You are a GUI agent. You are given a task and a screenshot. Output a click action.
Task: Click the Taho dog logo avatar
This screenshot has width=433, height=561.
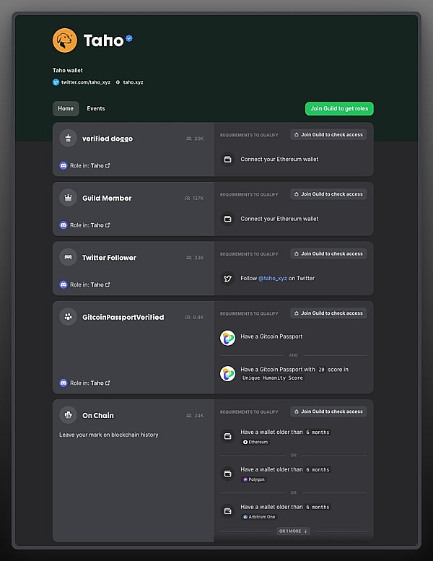pyautogui.click(x=65, y=40)
